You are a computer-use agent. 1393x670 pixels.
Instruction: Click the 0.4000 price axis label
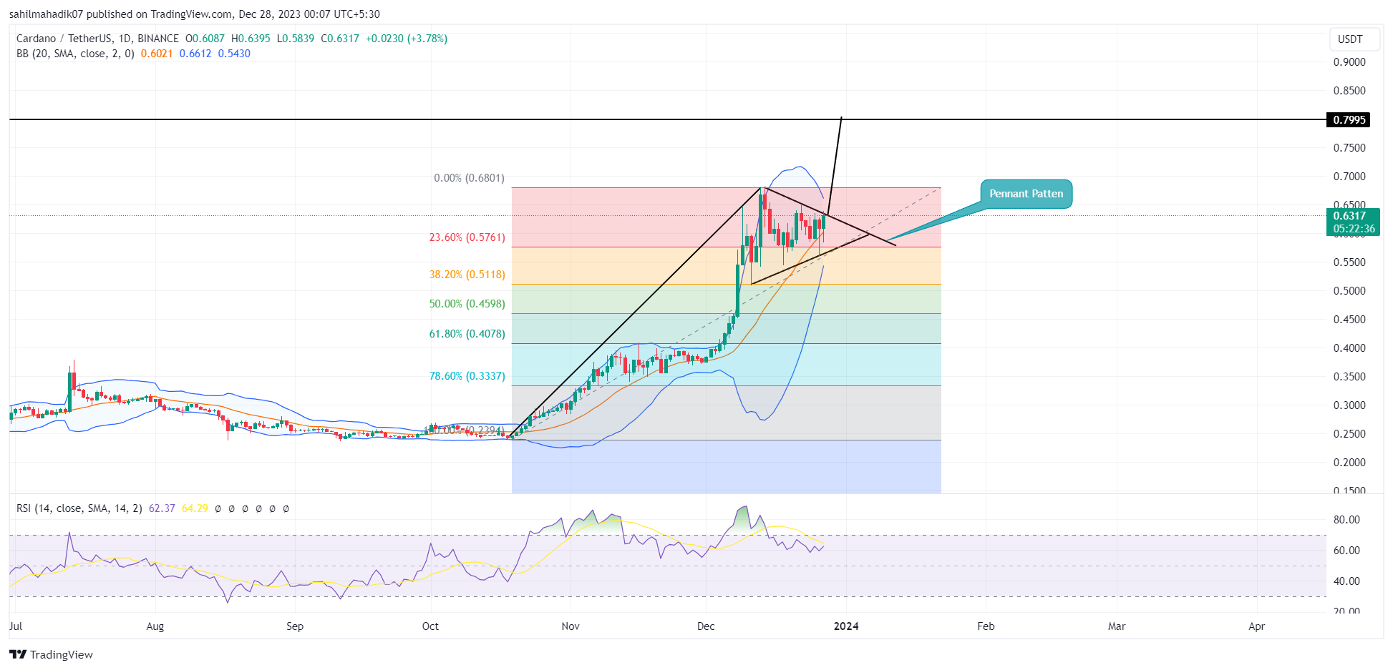1349,348
